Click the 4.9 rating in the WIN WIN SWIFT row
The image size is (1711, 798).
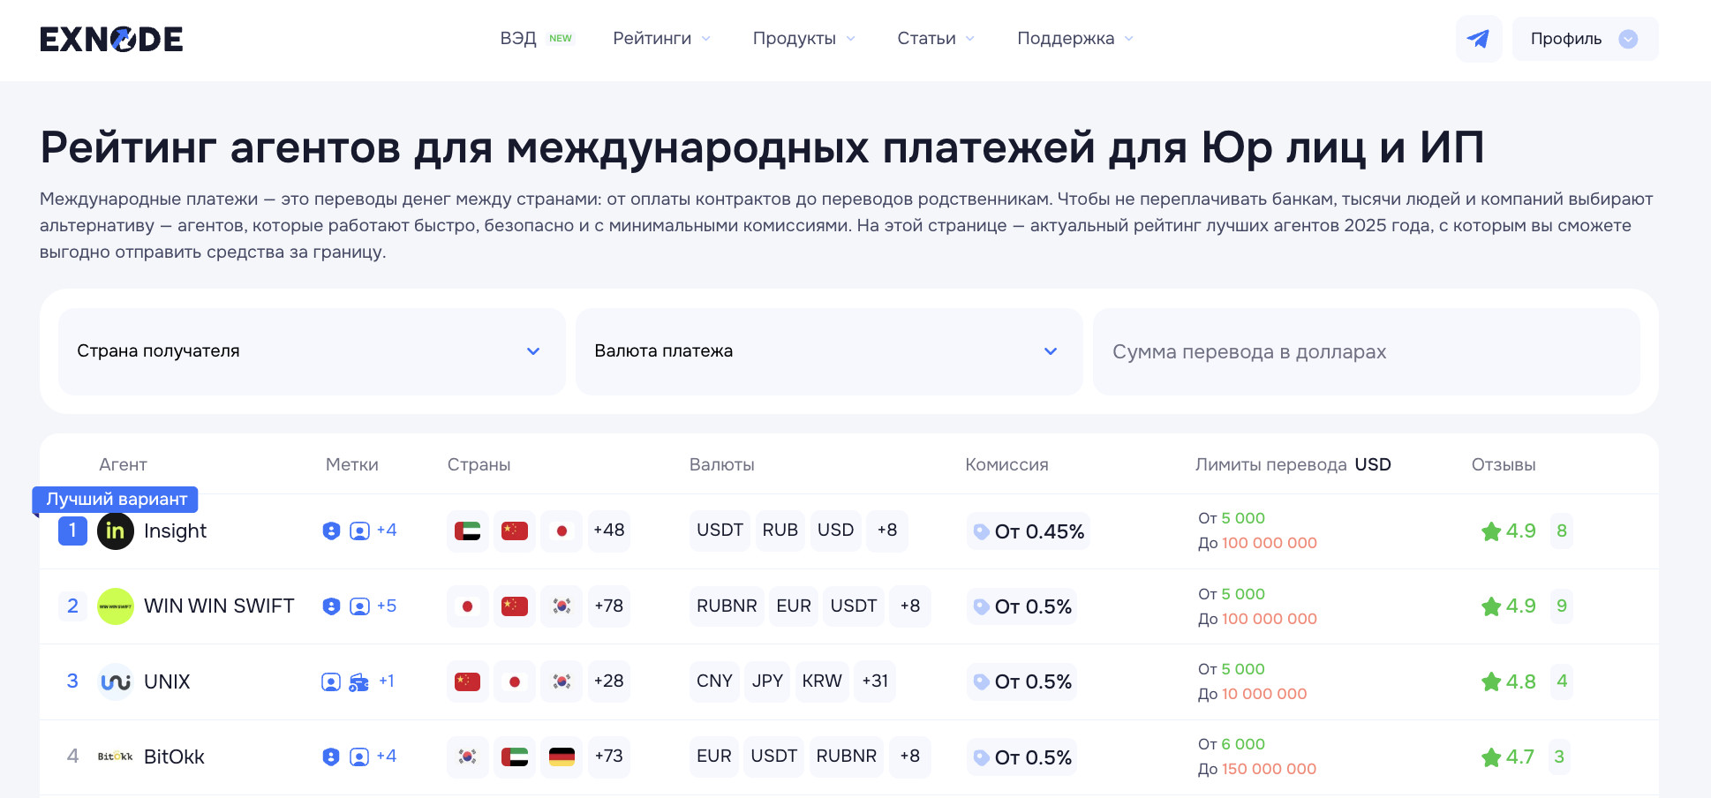click(1520, 606)
